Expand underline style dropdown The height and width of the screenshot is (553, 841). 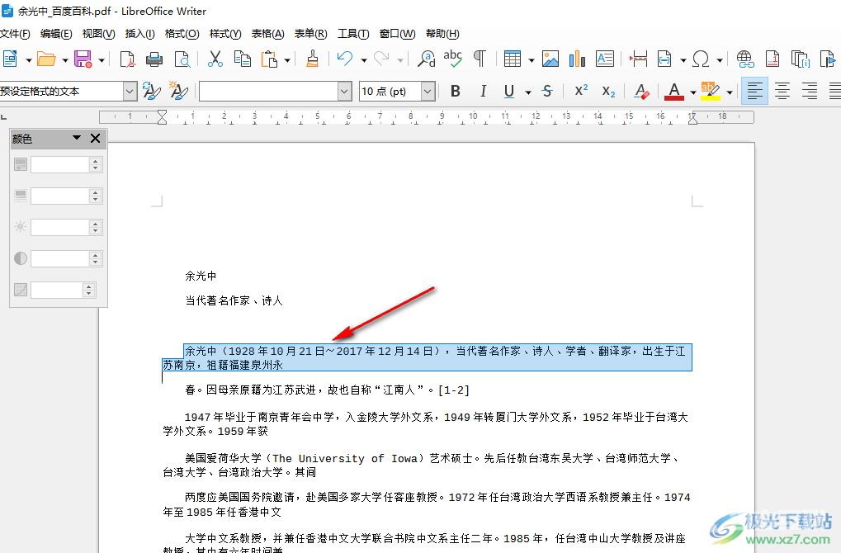527,92
